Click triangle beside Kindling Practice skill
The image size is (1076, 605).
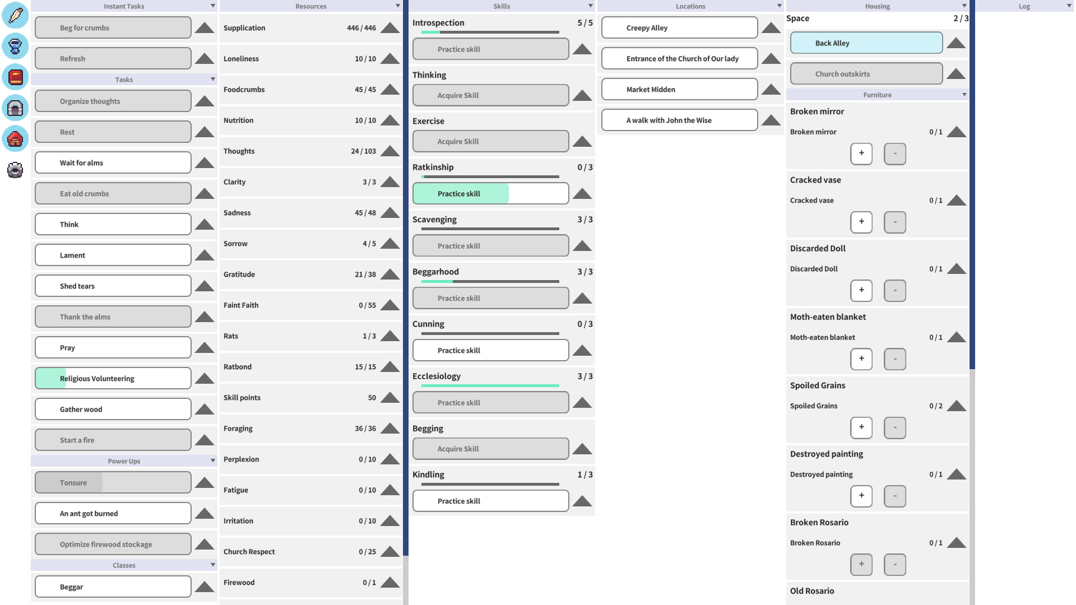(582, 501)
